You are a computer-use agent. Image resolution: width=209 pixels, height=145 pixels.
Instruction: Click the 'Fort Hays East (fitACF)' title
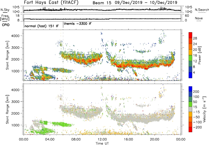coord(51,3)
